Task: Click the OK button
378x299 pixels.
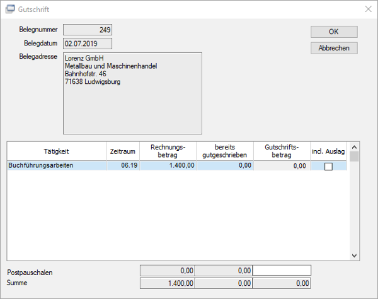Action: [x=334, y=32]
